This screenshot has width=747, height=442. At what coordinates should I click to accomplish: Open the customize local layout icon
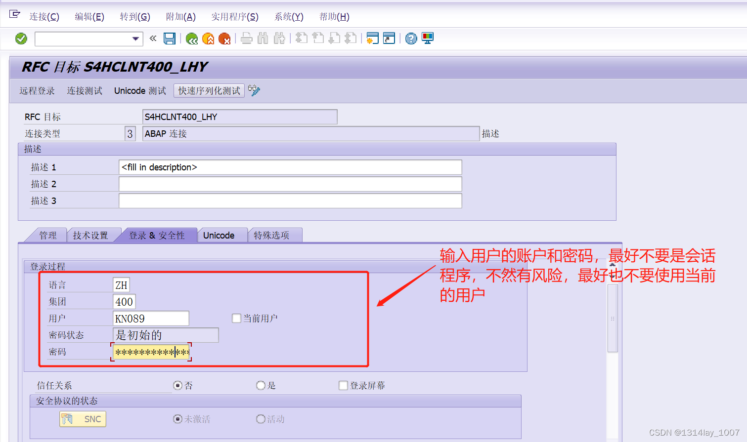[x=427, y=38]
